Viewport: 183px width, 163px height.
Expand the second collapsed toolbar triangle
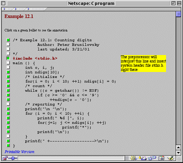[16, 9]
